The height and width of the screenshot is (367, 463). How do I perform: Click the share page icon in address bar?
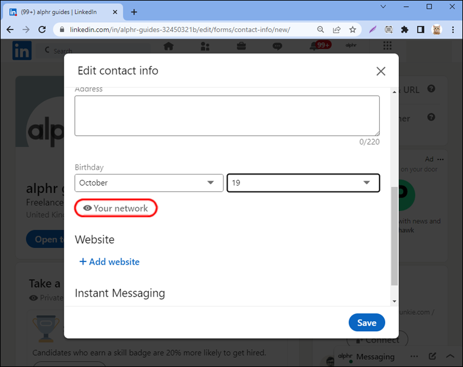336,30
